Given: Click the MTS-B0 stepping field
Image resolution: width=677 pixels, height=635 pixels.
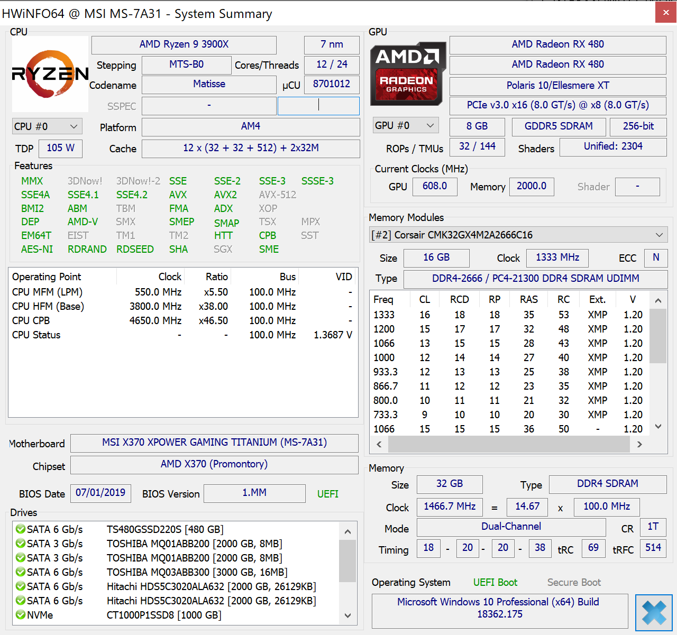Looking at the screenshot, I should click(187, 65).
